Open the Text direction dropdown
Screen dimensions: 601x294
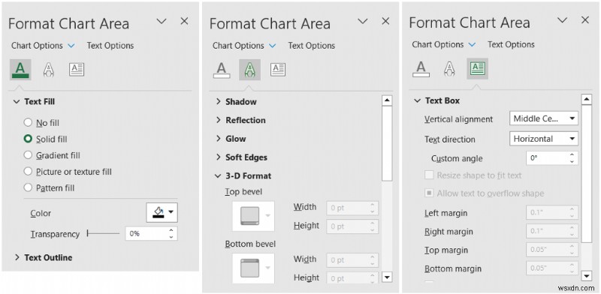(x=543, y=139)
